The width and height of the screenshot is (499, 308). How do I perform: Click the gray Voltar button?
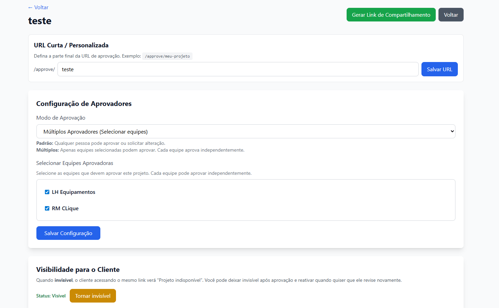(x=451, y=15)
